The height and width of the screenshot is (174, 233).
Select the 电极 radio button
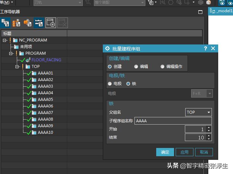click(x=110, y=84)
